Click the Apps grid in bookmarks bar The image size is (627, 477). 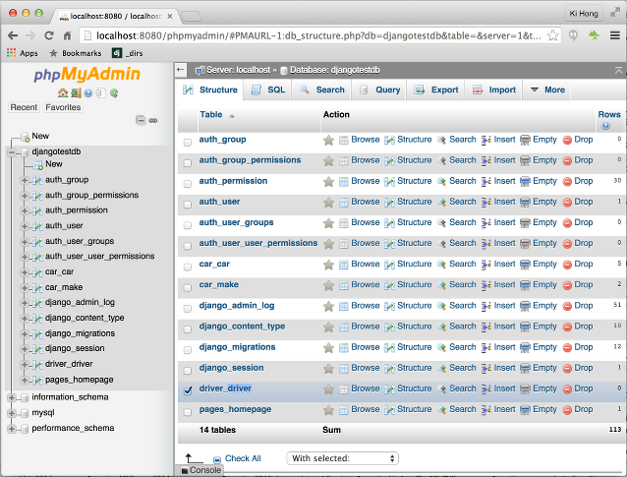11,53
